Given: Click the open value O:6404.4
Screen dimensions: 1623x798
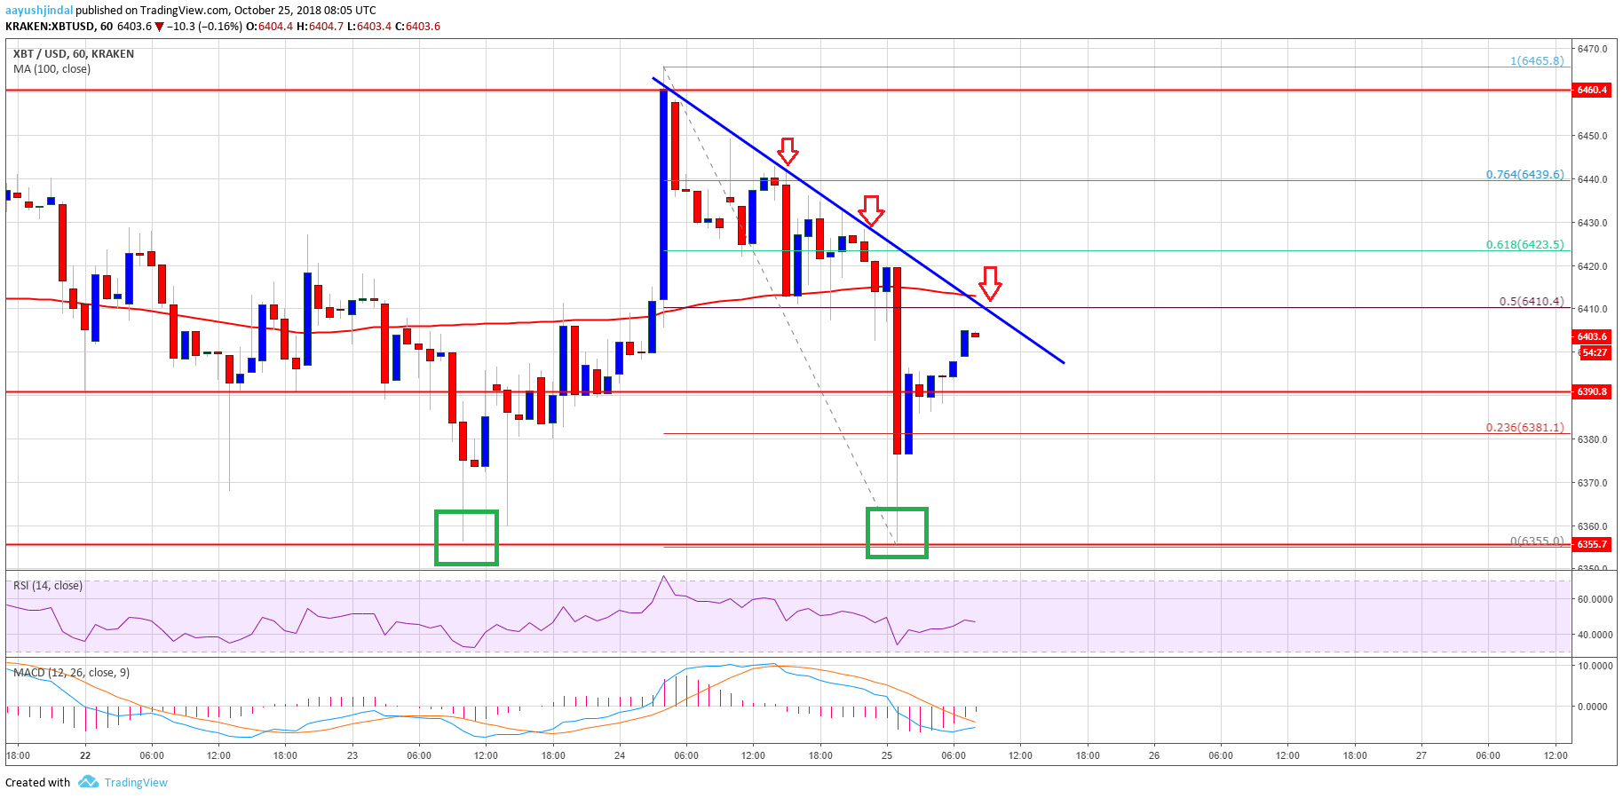Looking at the screenshot, I should [x=269, y=27].
